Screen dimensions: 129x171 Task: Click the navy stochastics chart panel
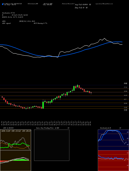(113, 140)
